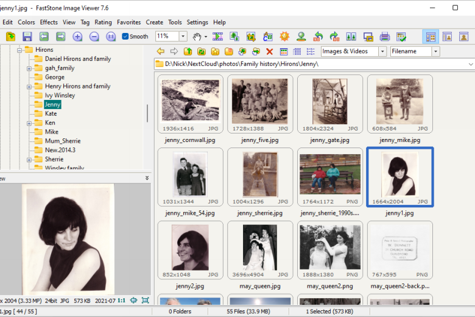475x317 pixels.
Task: Open the folder path history dropdown
Action: tap(471, 64)
